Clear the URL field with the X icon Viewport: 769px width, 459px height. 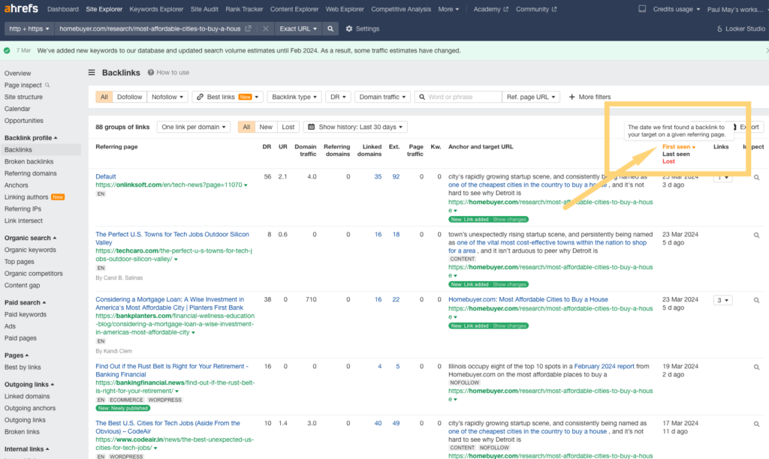click(x=267, y=28)
